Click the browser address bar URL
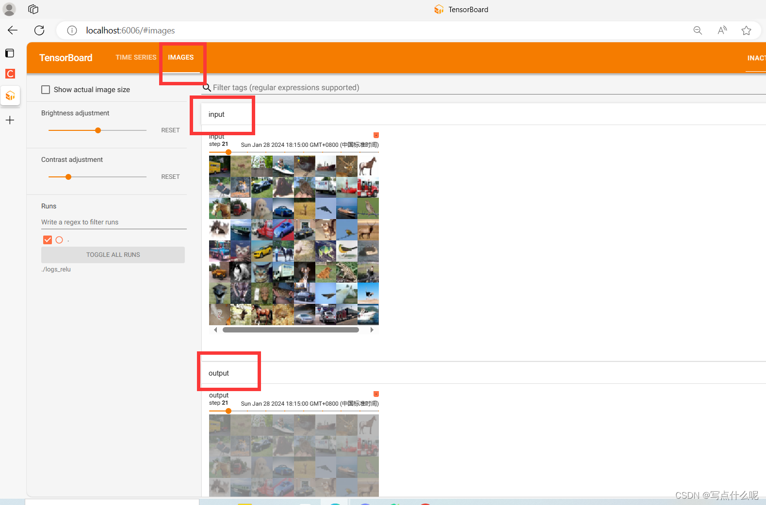Image resolution: width=766 pixels, height=505 pixels. point(130,31)
